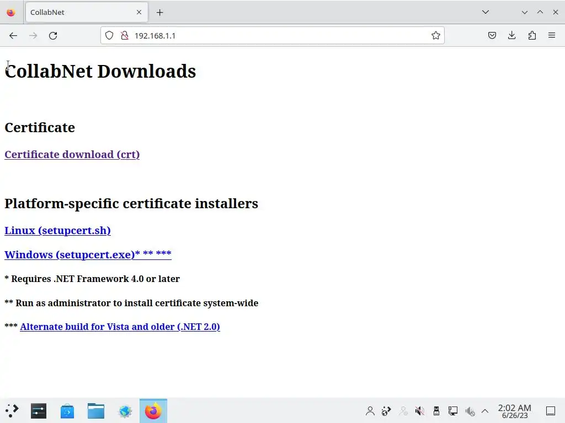Show the Downloads panel
The image size is (565, 423).
click(511, 36)
